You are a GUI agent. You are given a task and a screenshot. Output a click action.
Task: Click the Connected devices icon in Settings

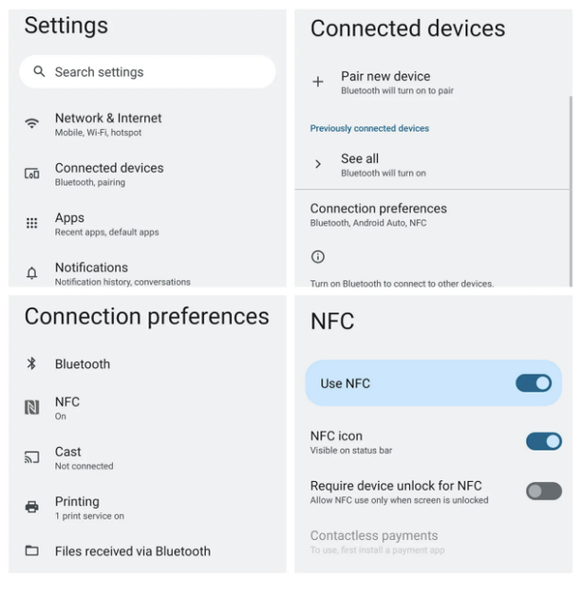32,174
